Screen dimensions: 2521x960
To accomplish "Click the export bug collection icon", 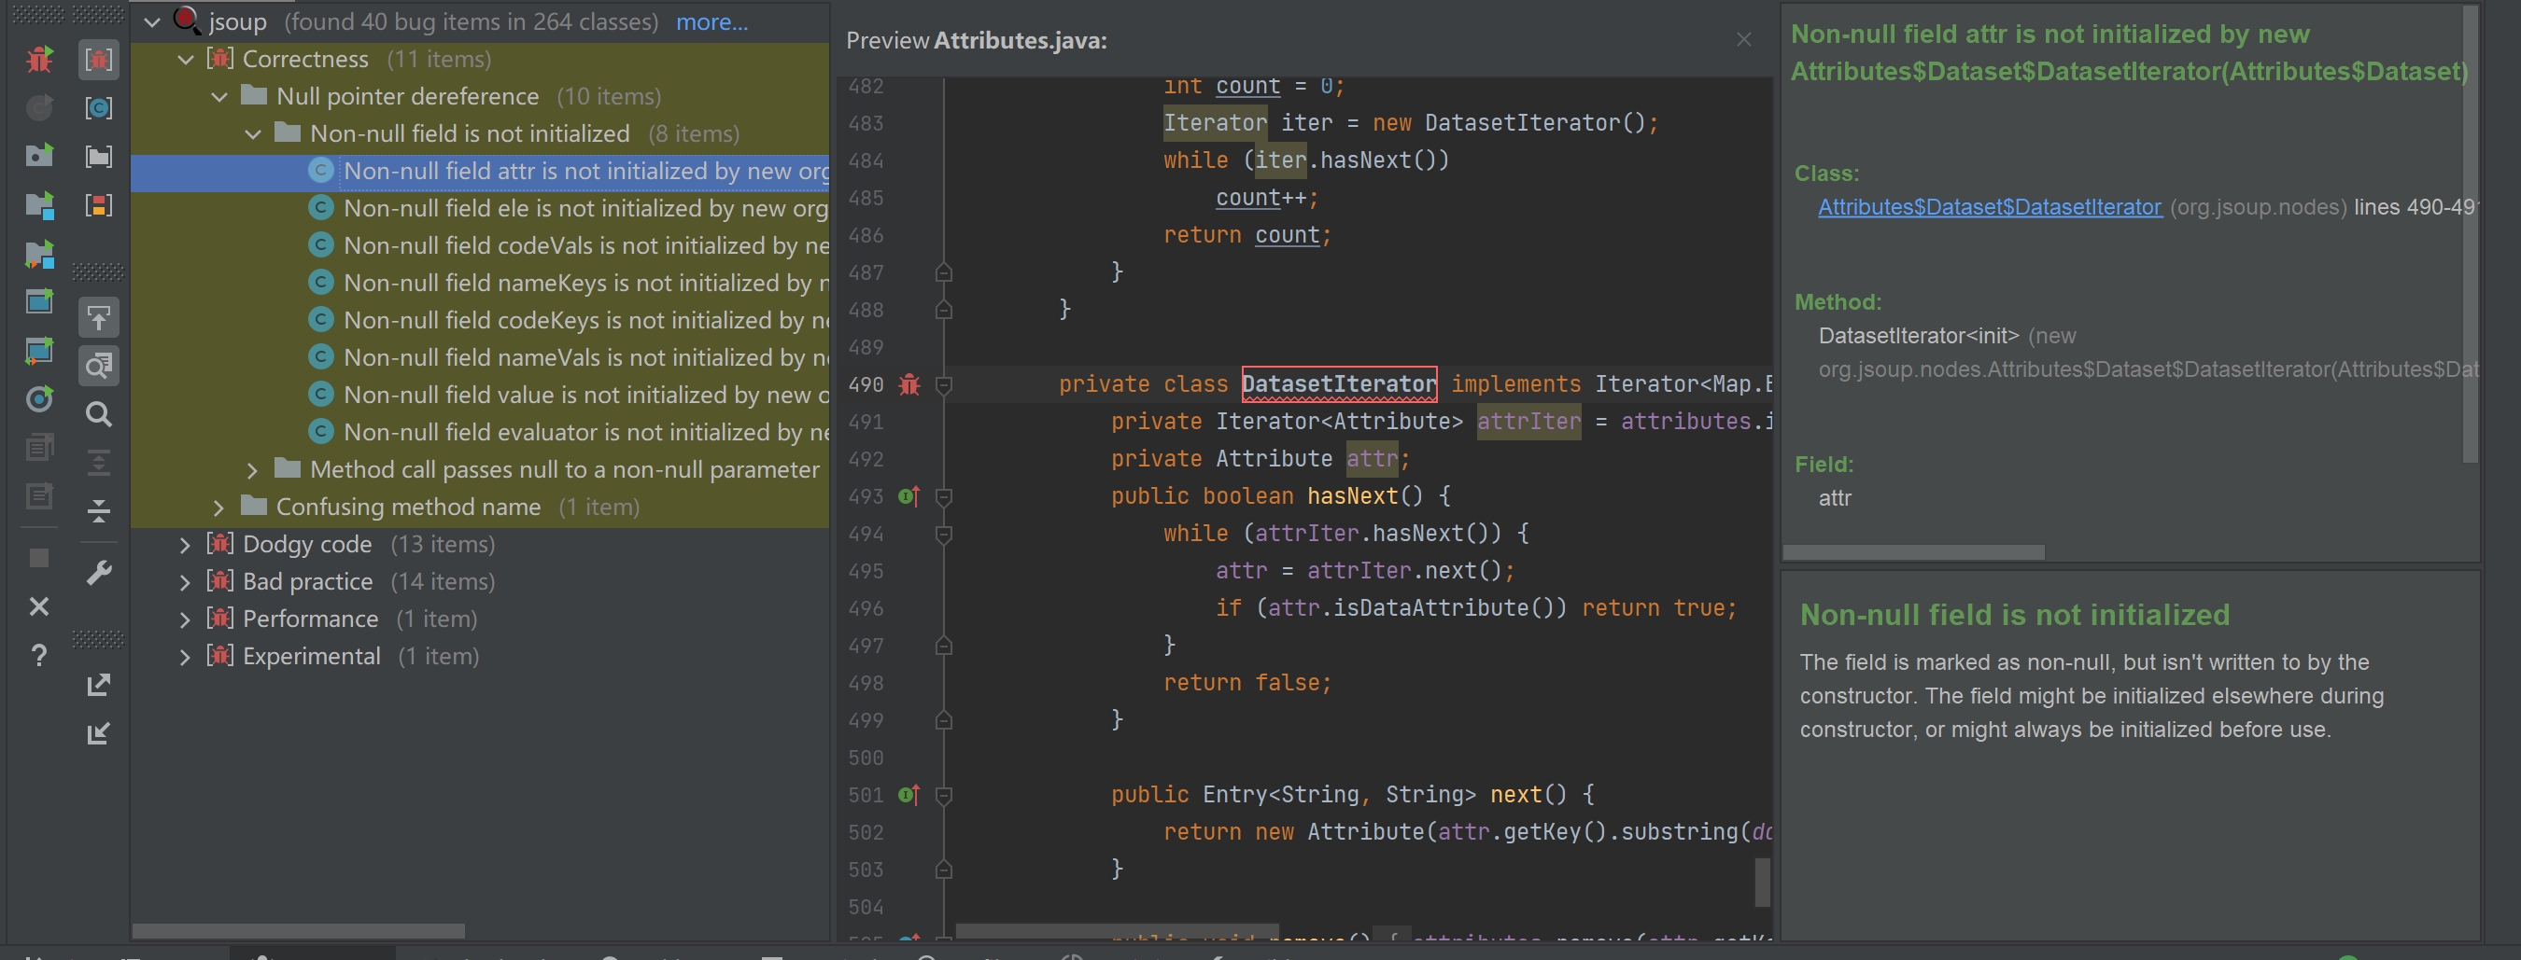I will [x=99, y=685].
